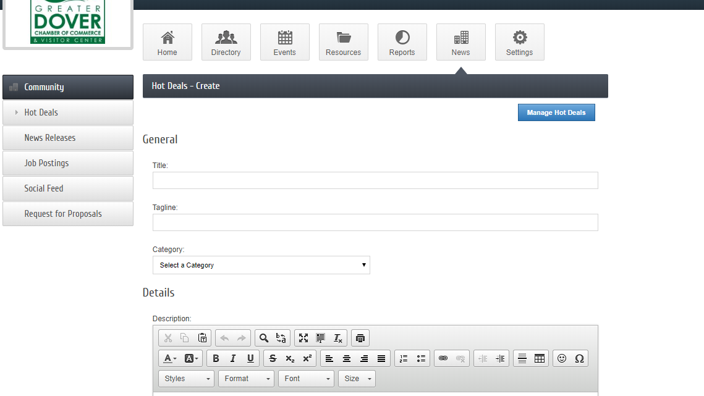
Task: Open the smiley emoticon picker
Action: pos(562,358)
